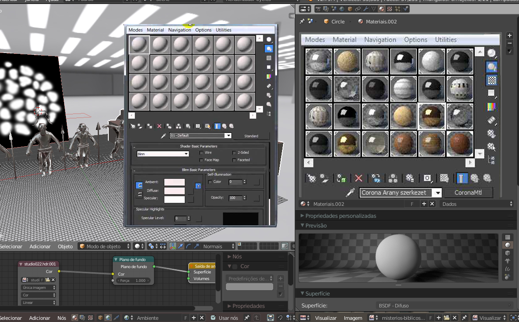Click the Standard material type button
Viewport: 519px width, 322px height.
pyautogui.click(x=251, y=136)
